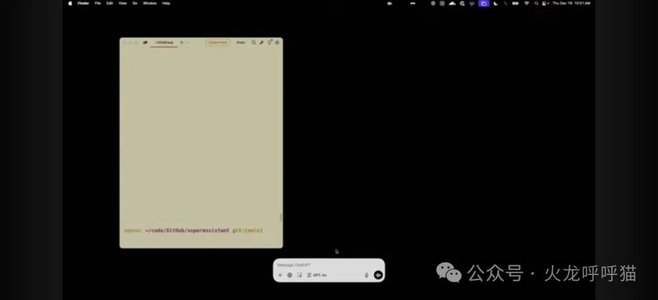Open the File menu
This screenshot has height=300, width=658.
click(x=97, y=3)
